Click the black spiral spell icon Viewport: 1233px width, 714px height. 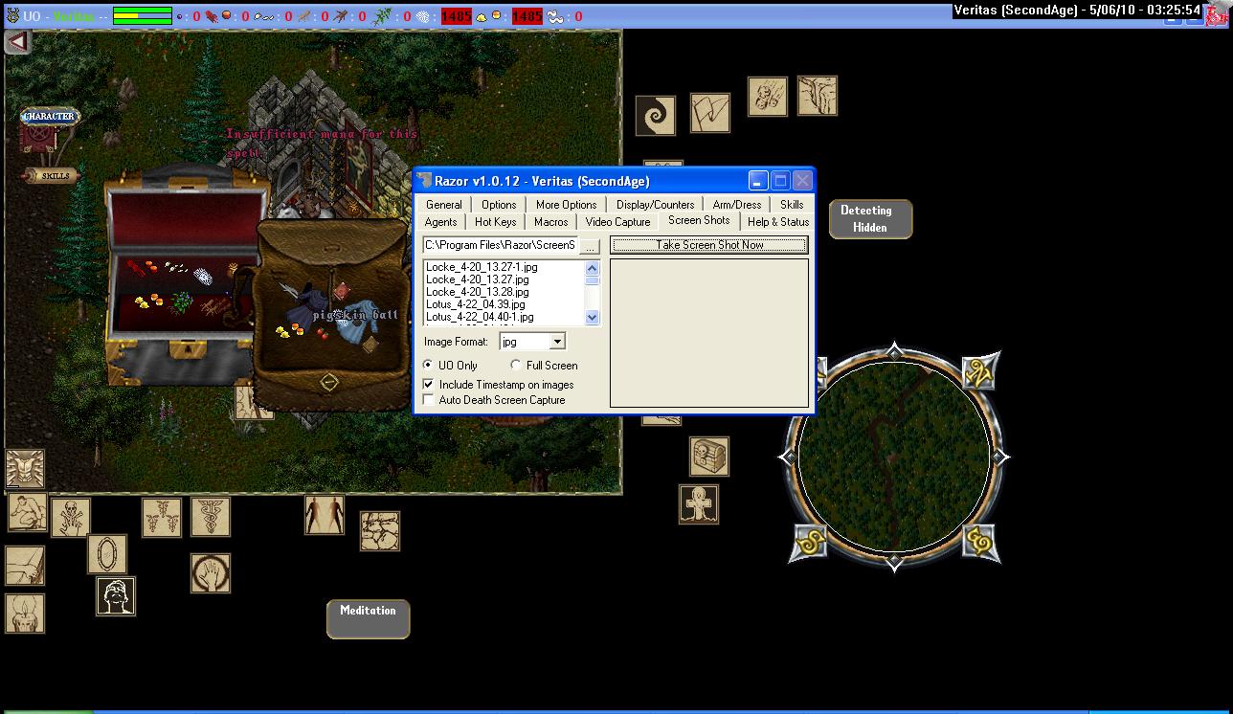tap(656, 116)
